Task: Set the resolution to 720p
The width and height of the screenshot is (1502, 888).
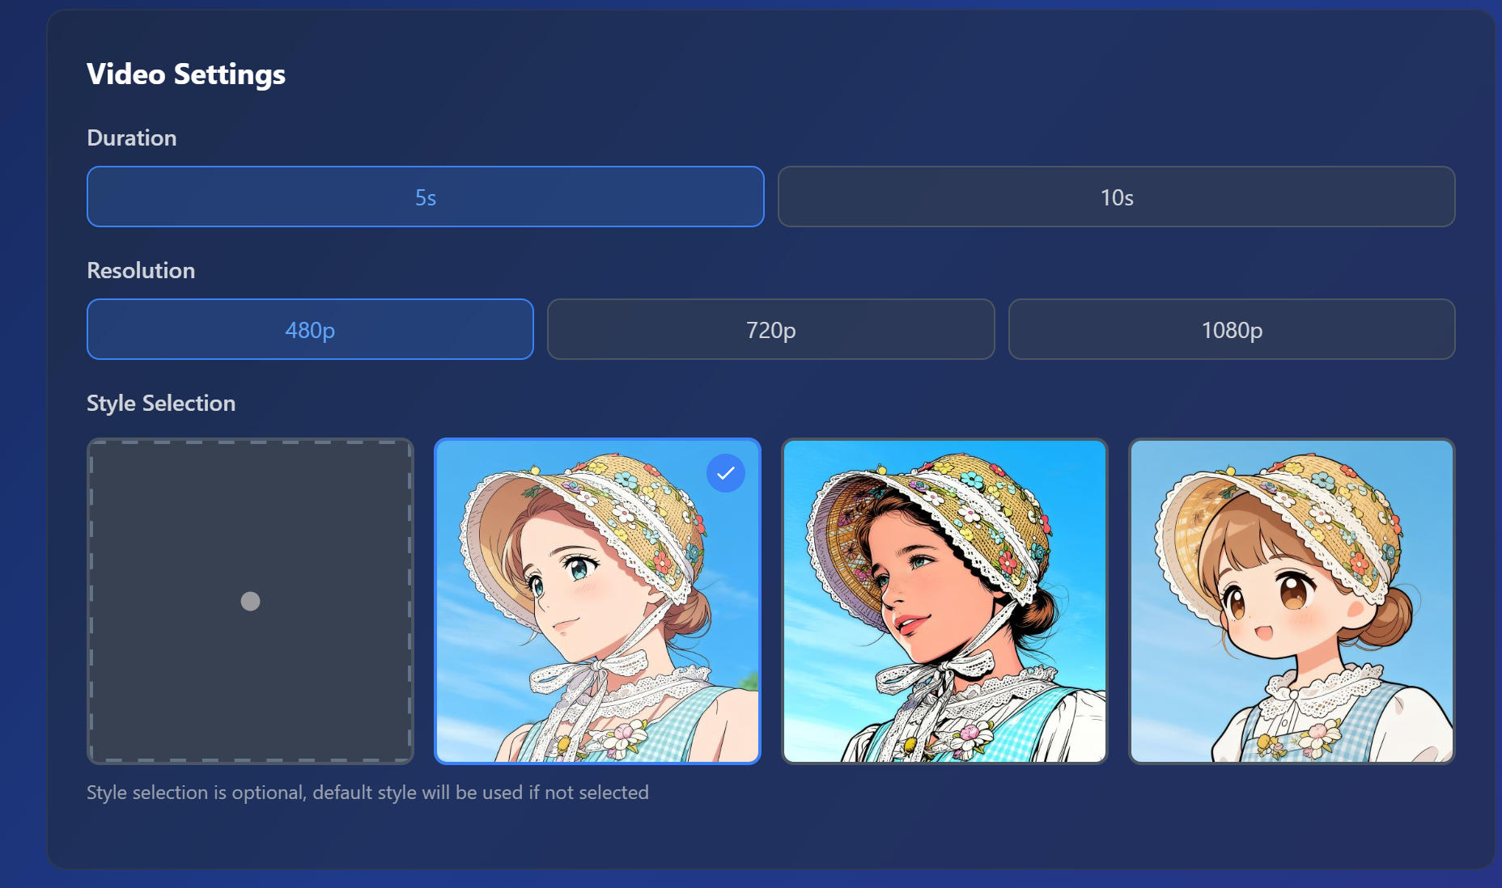Action: pyautogui.click(x=770, y=330)
